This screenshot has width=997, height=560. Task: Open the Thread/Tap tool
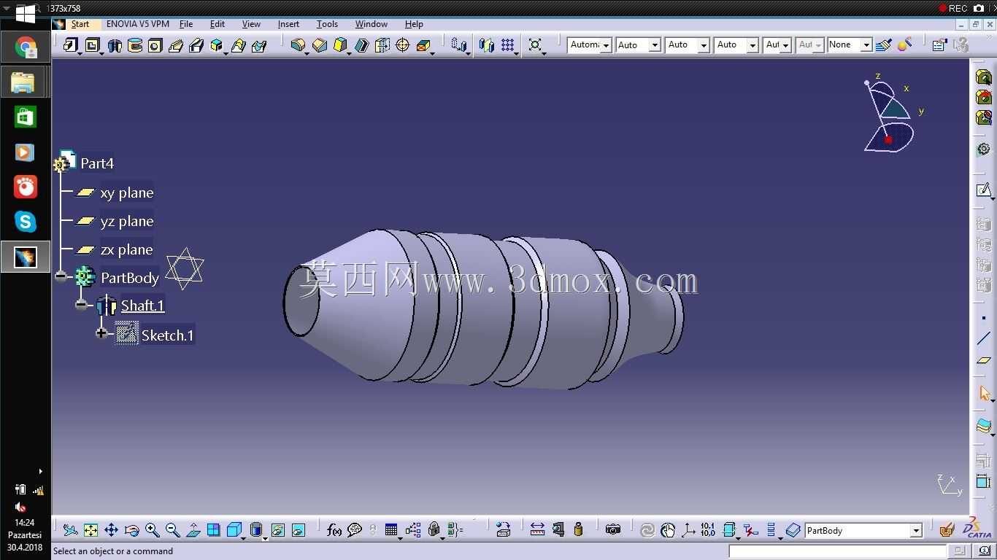tap(402, 45)
